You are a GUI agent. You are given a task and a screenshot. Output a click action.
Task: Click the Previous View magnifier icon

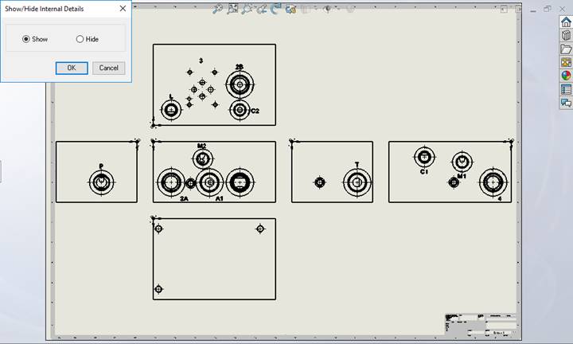[248, 9]
